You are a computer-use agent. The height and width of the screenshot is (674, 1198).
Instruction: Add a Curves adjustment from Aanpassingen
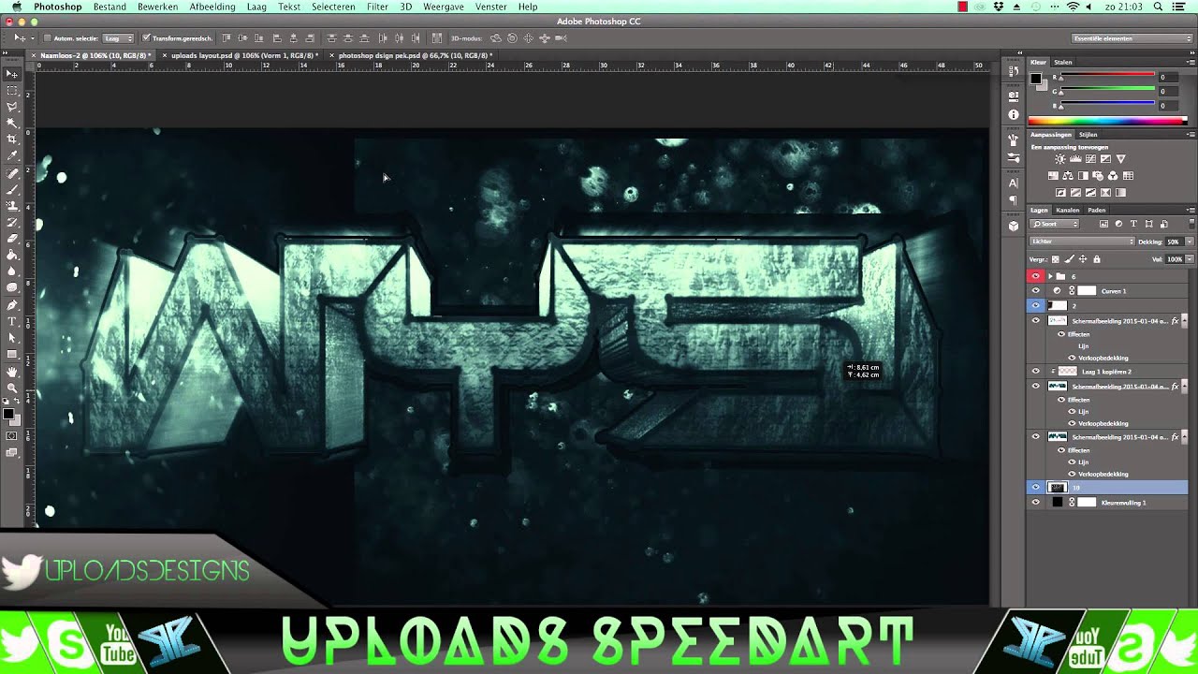(x=1090, y=159)
